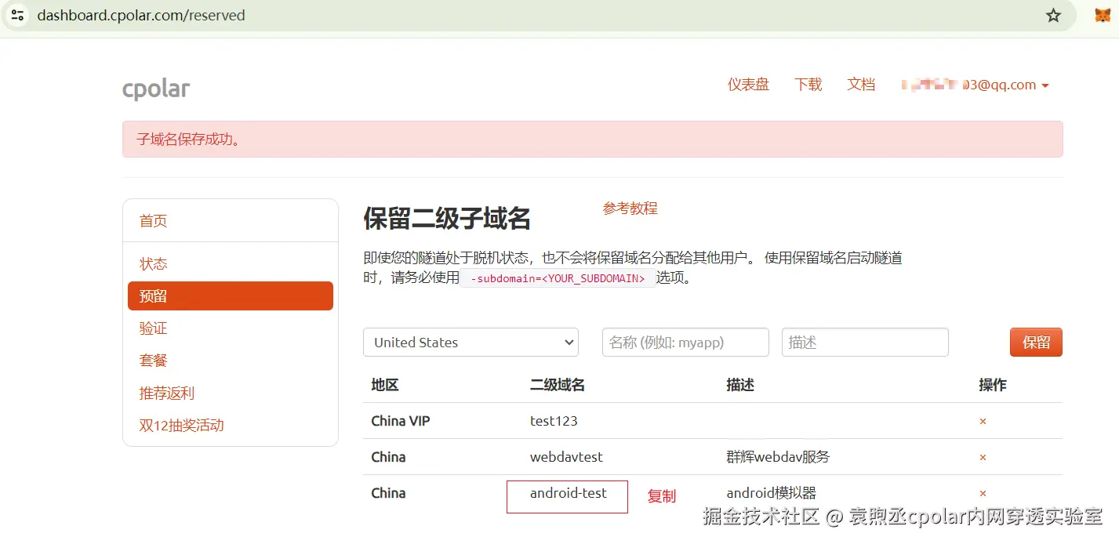Click China region in android-test row
The image size is (1119, 544).
[388, 493]
